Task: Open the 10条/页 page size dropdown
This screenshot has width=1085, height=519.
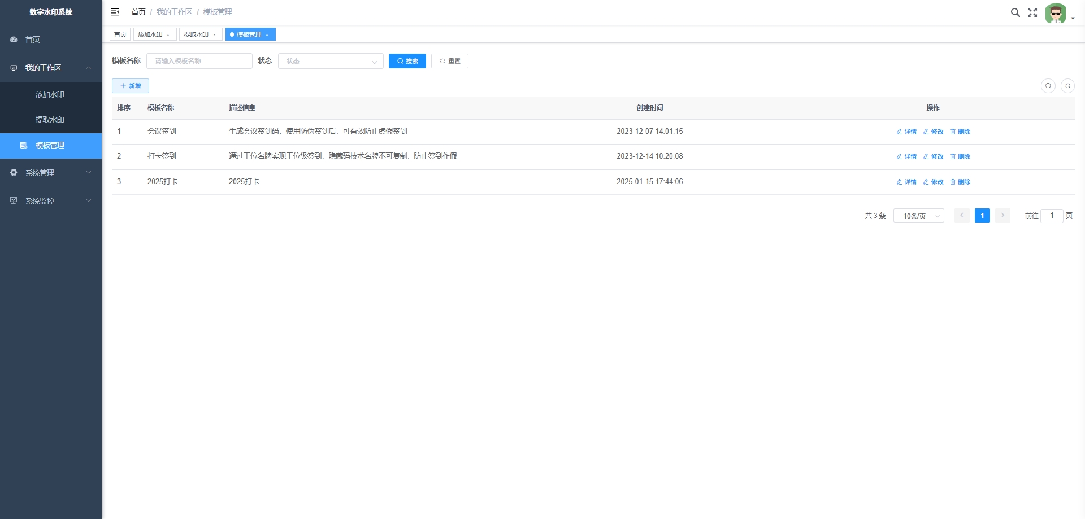Action: [918, 216]
